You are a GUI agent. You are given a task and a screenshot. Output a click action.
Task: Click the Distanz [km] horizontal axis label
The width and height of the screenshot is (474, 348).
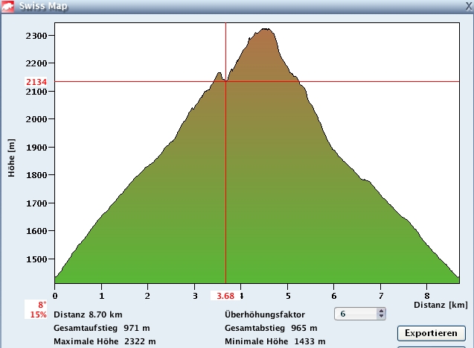pyautogui.click(x=441, y=305)
